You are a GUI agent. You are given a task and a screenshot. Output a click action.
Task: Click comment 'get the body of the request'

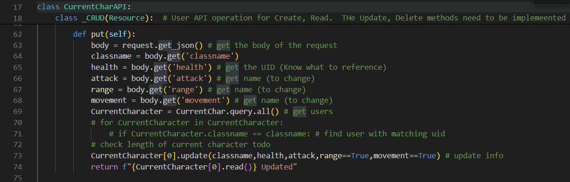click(277, 45)
